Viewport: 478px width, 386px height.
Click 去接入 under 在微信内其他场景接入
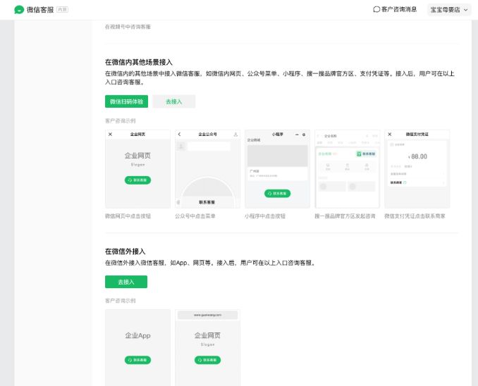click(173, 101)
